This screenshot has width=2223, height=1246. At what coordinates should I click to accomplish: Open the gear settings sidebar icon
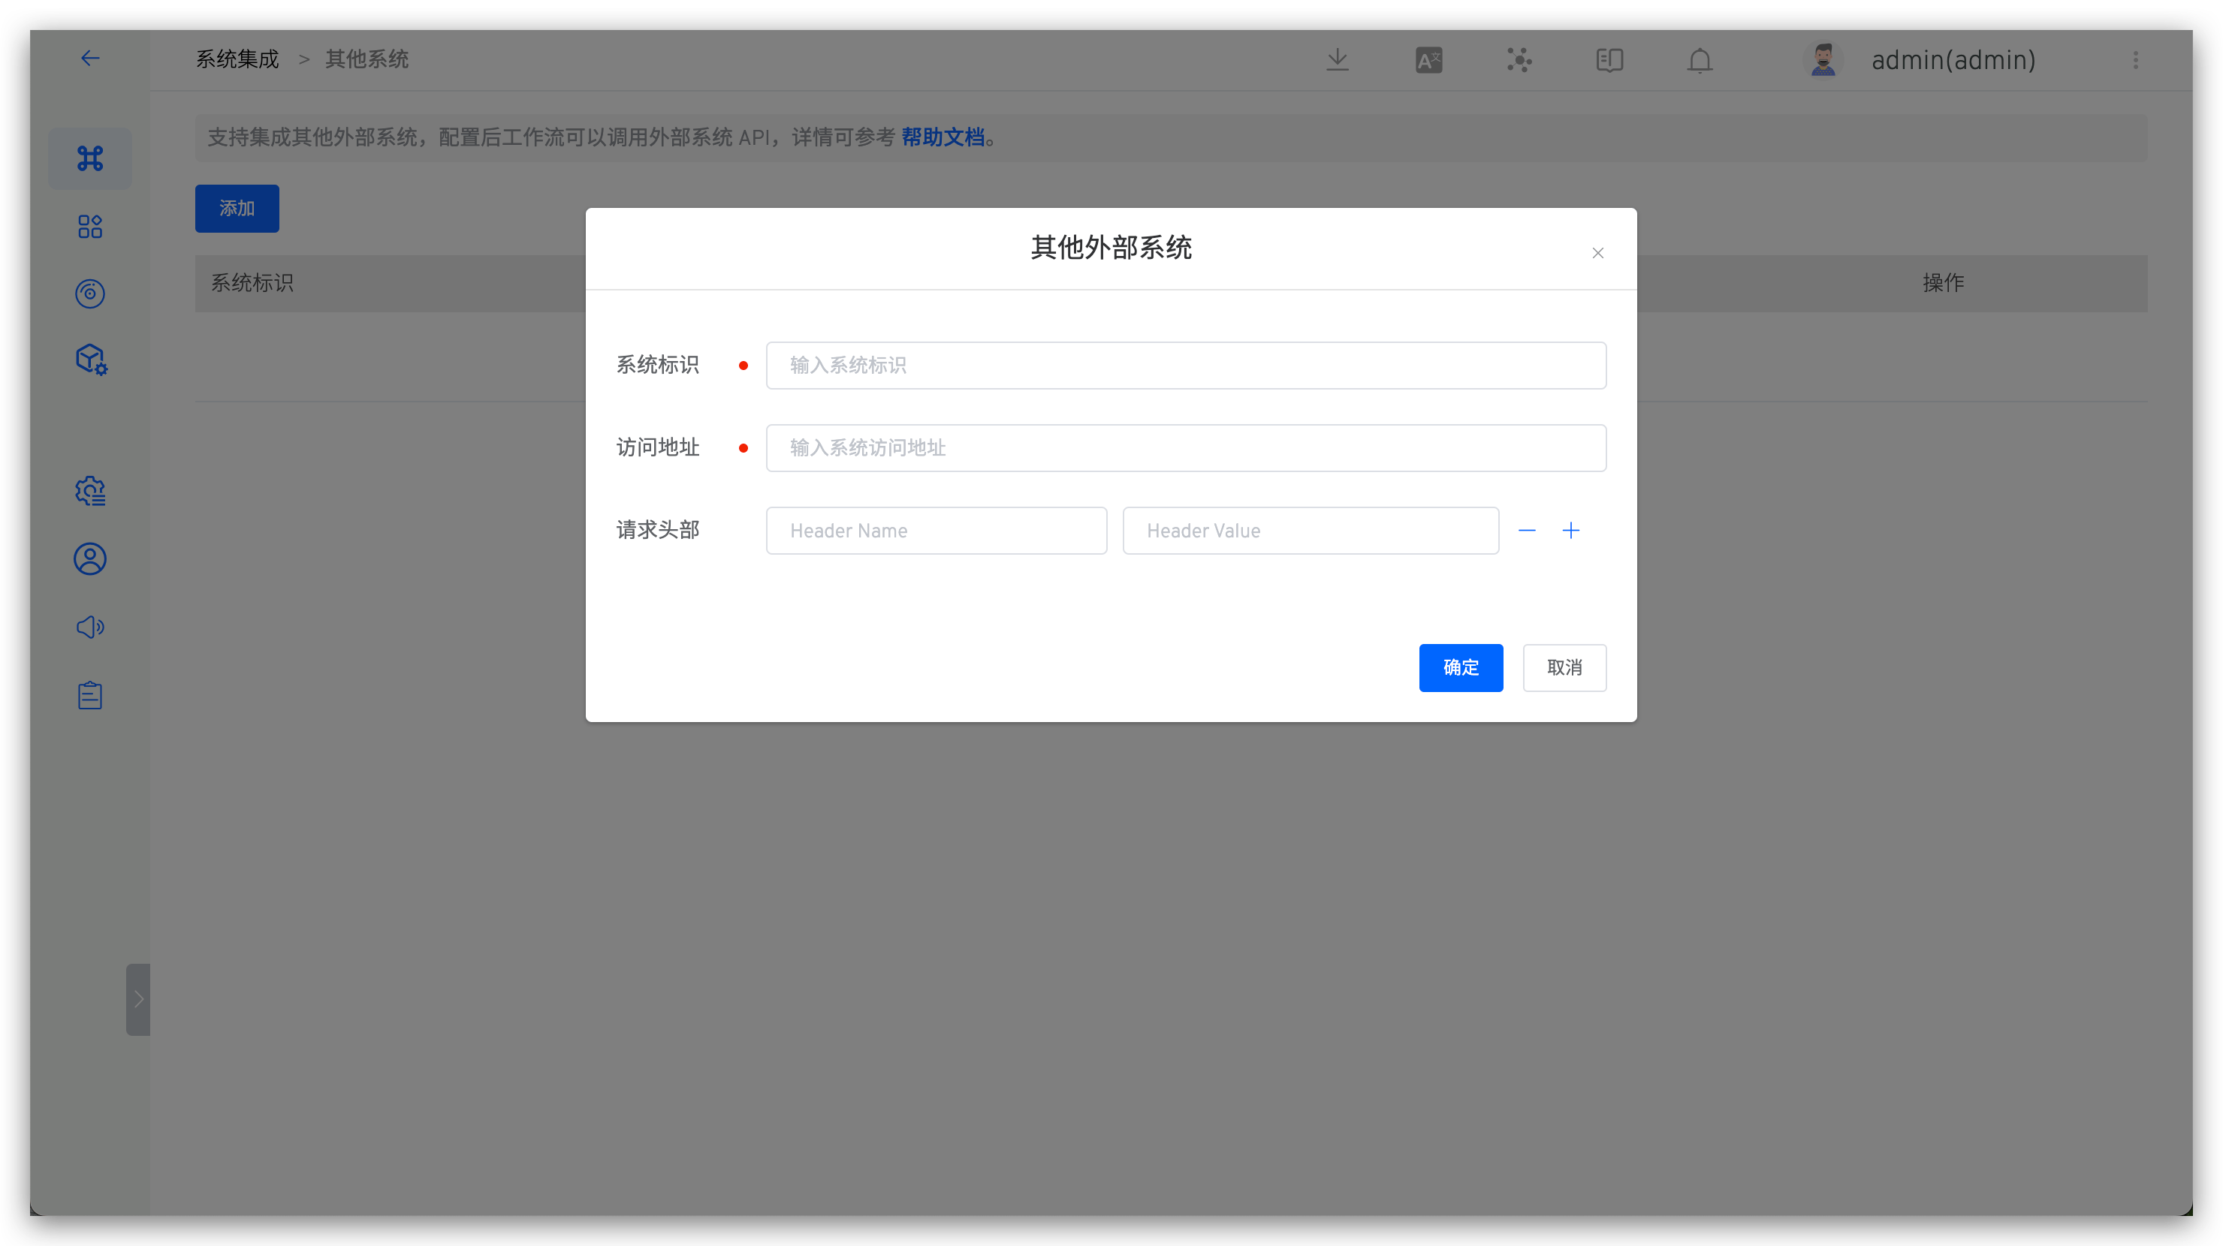pyautogui.click(x=90, y=492)
